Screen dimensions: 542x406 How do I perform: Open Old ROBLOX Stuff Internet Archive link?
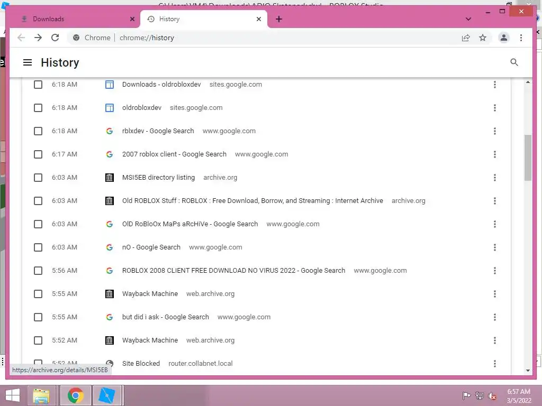coord(252,201)
